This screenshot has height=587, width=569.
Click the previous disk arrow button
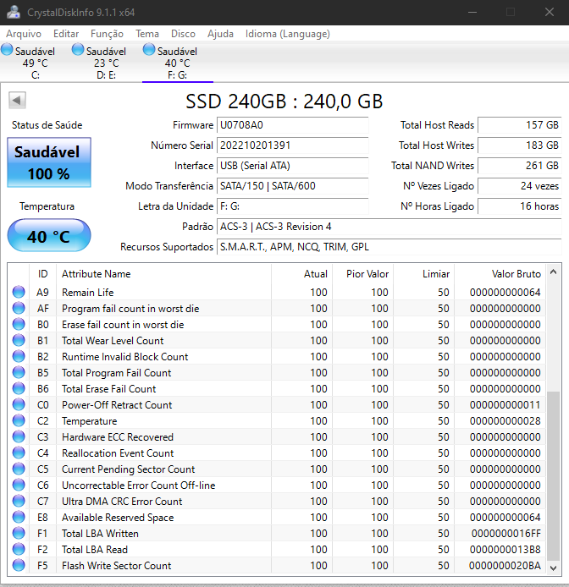17,101
